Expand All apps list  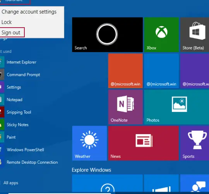point(11,183)
